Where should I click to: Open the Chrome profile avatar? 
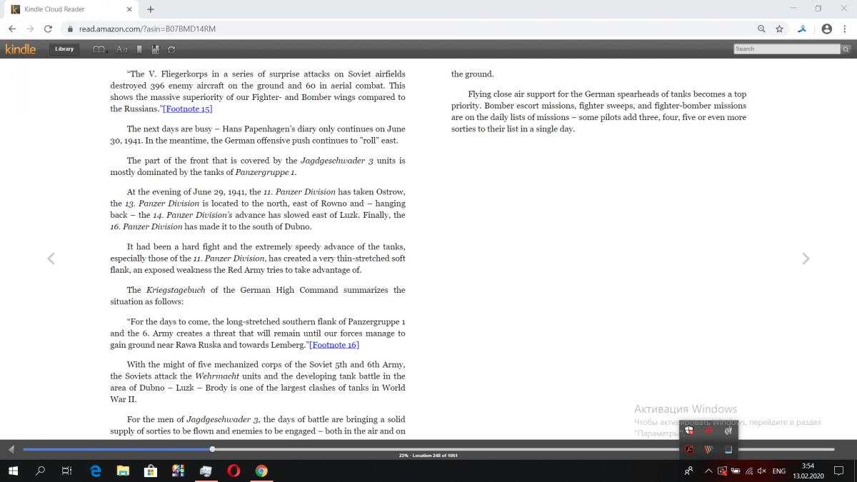[826, 29]
